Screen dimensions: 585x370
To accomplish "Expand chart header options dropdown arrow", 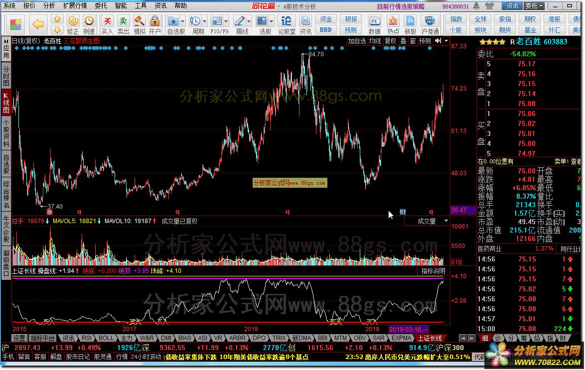I will [x=446, y=41].
